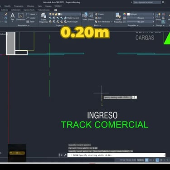Click the Match Layer tool
Image resolution: width=170 pixels, height=170 pixels.
(71, 22)
